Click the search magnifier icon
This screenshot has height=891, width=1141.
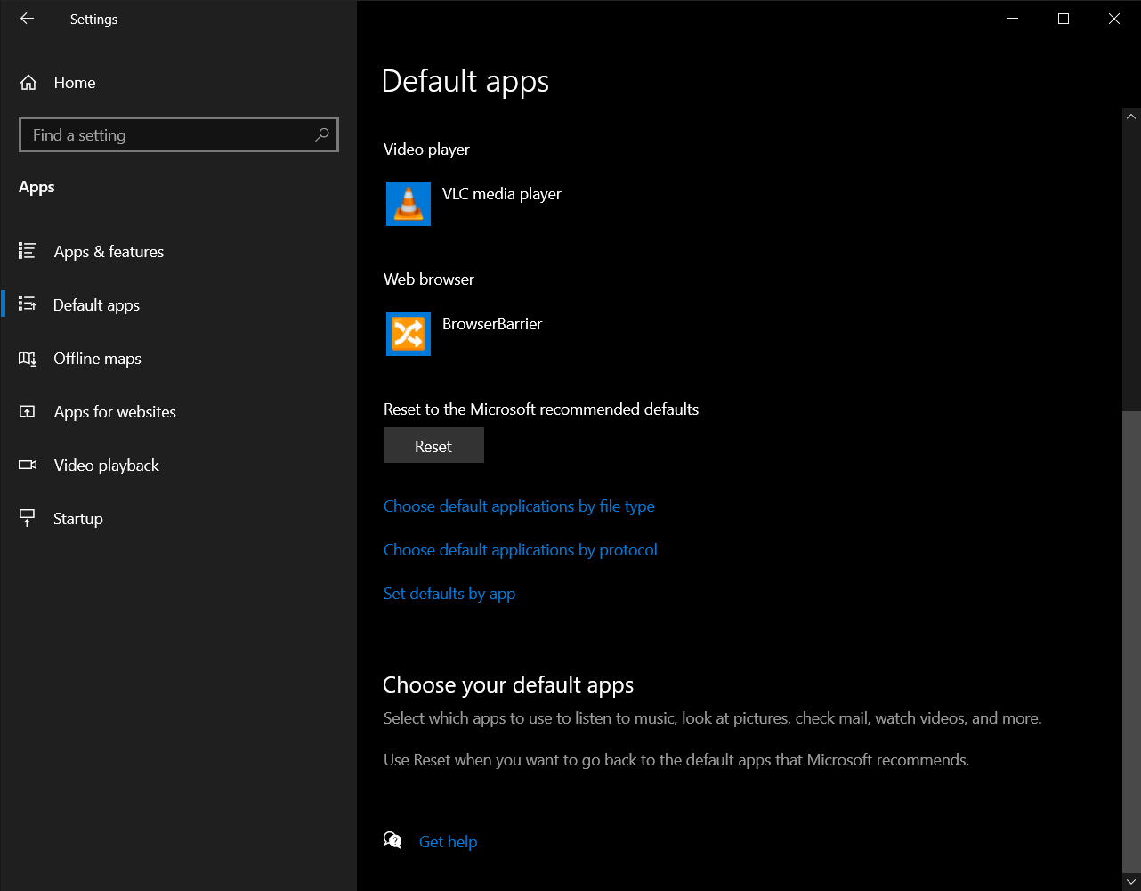click(x=322, y=134)
